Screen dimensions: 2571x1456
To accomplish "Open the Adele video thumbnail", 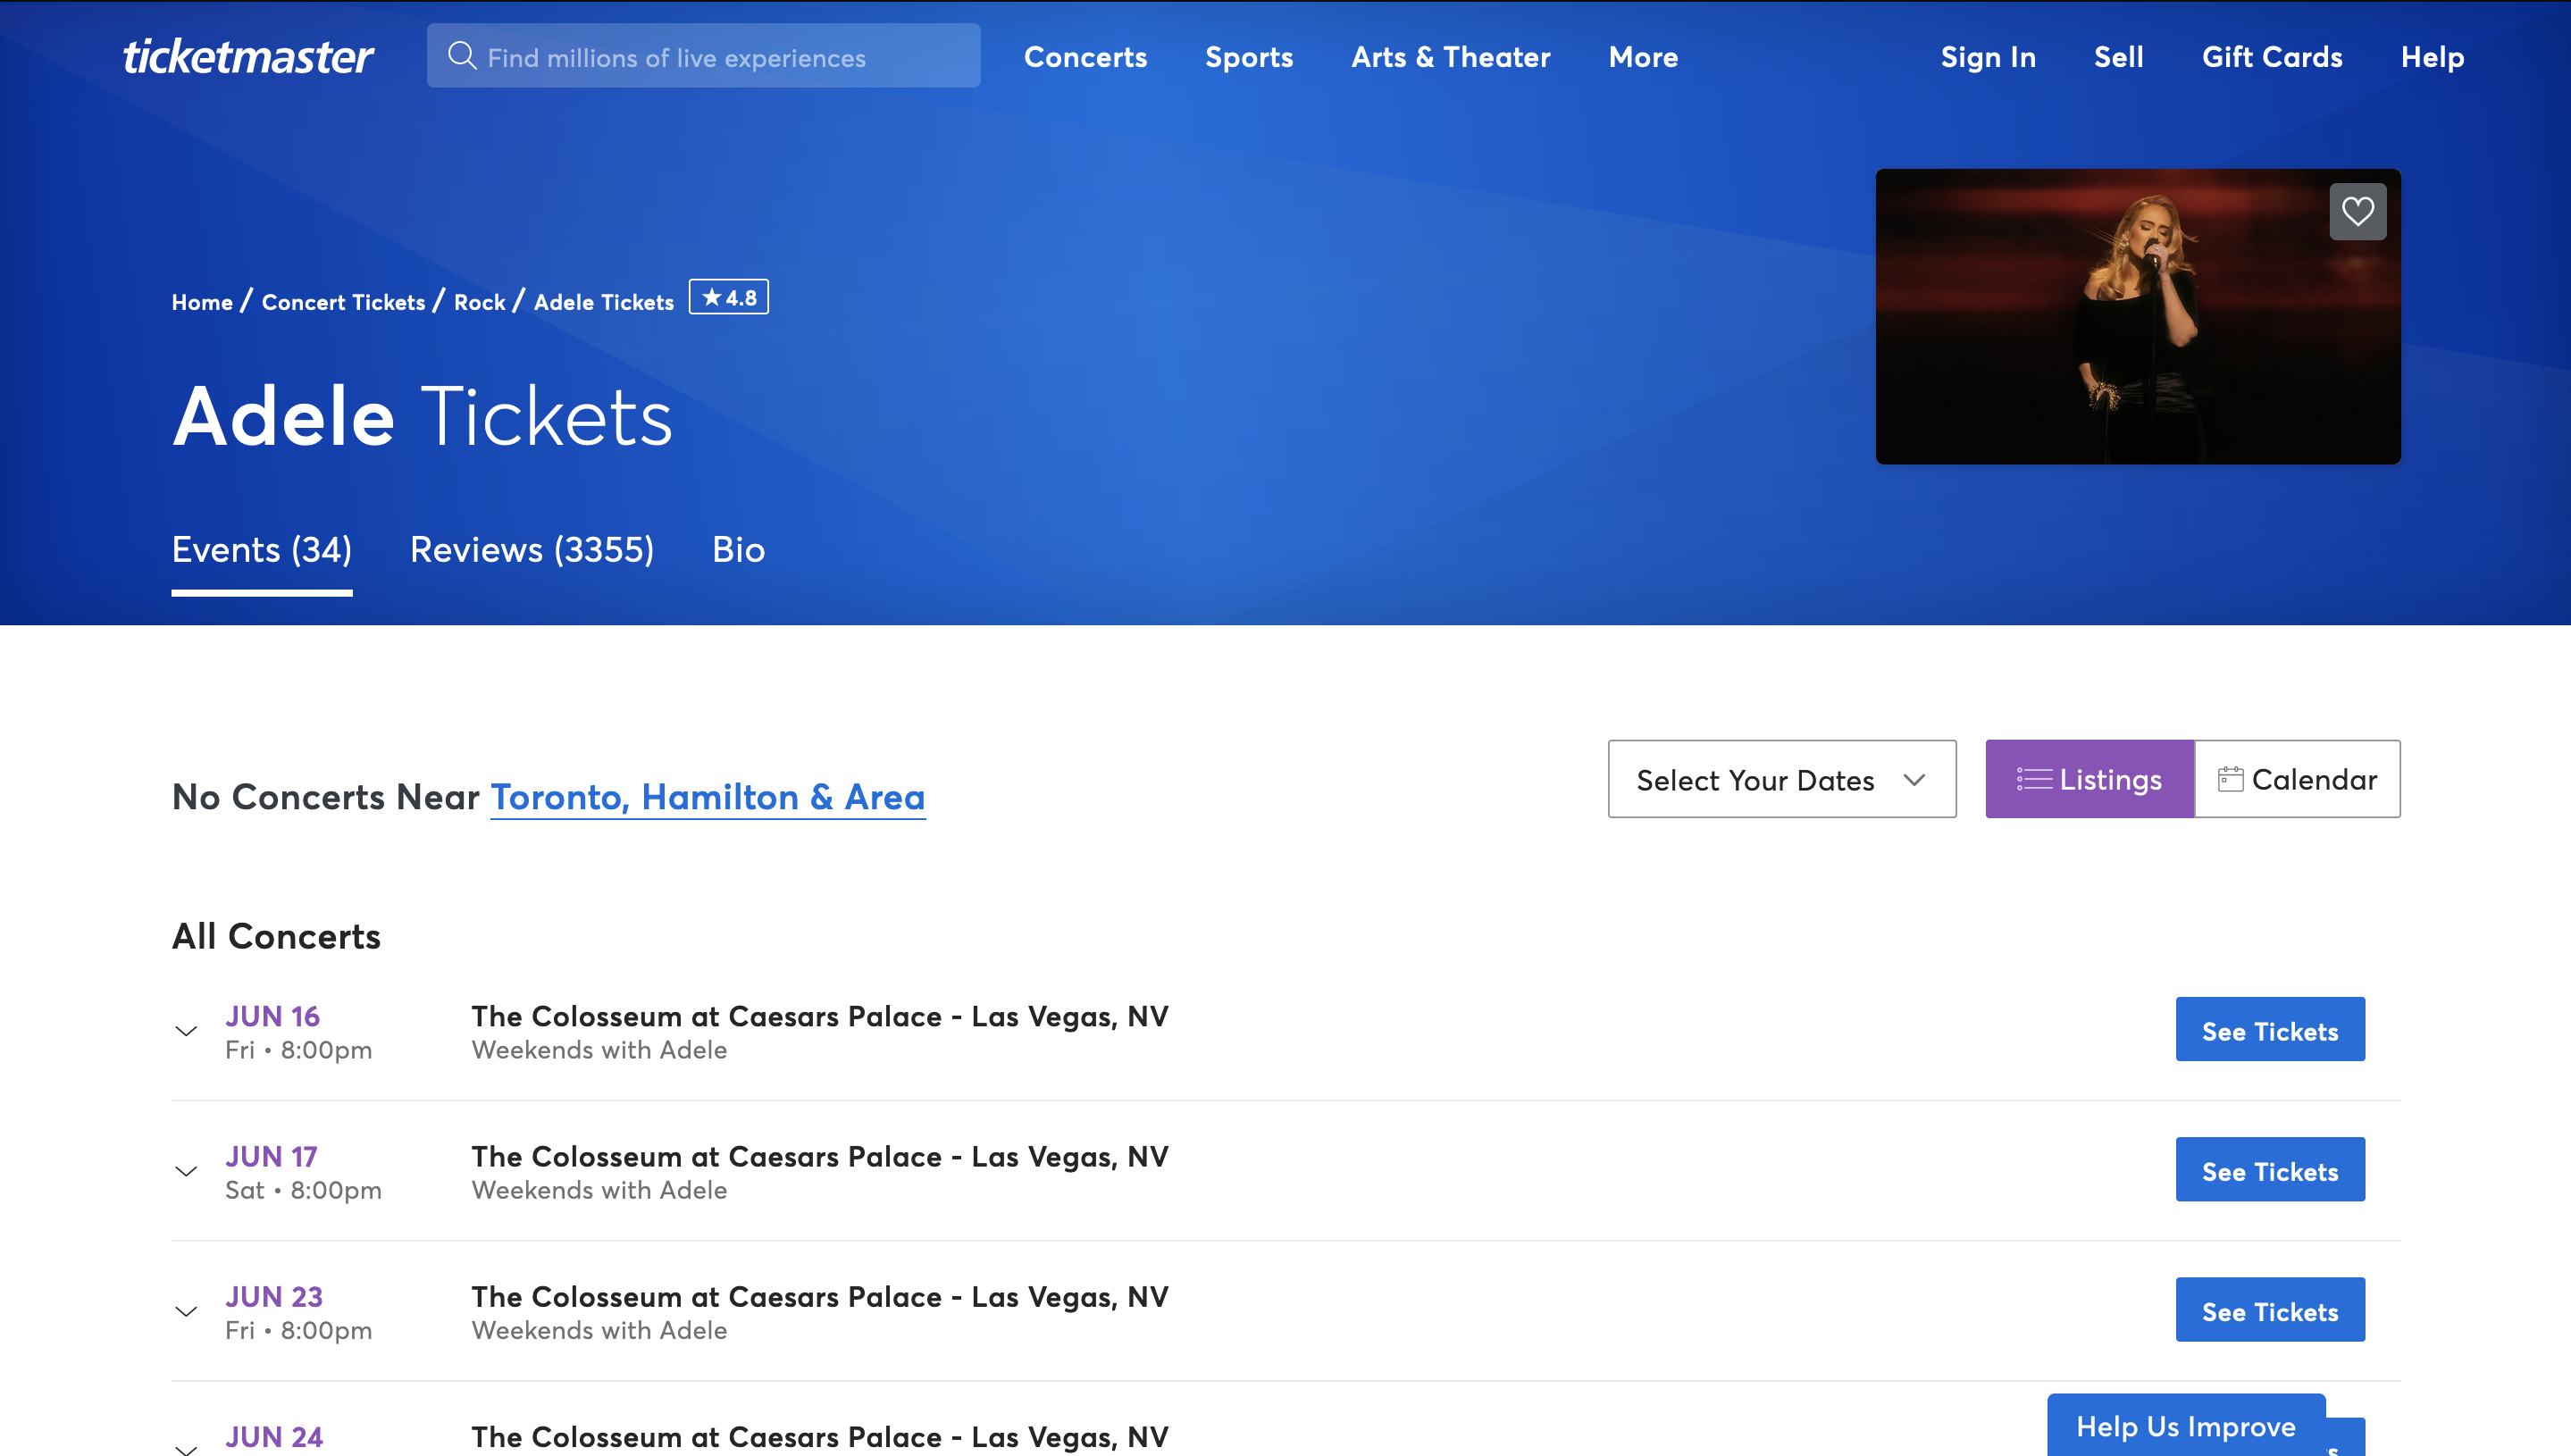I will coord(2138,318).
